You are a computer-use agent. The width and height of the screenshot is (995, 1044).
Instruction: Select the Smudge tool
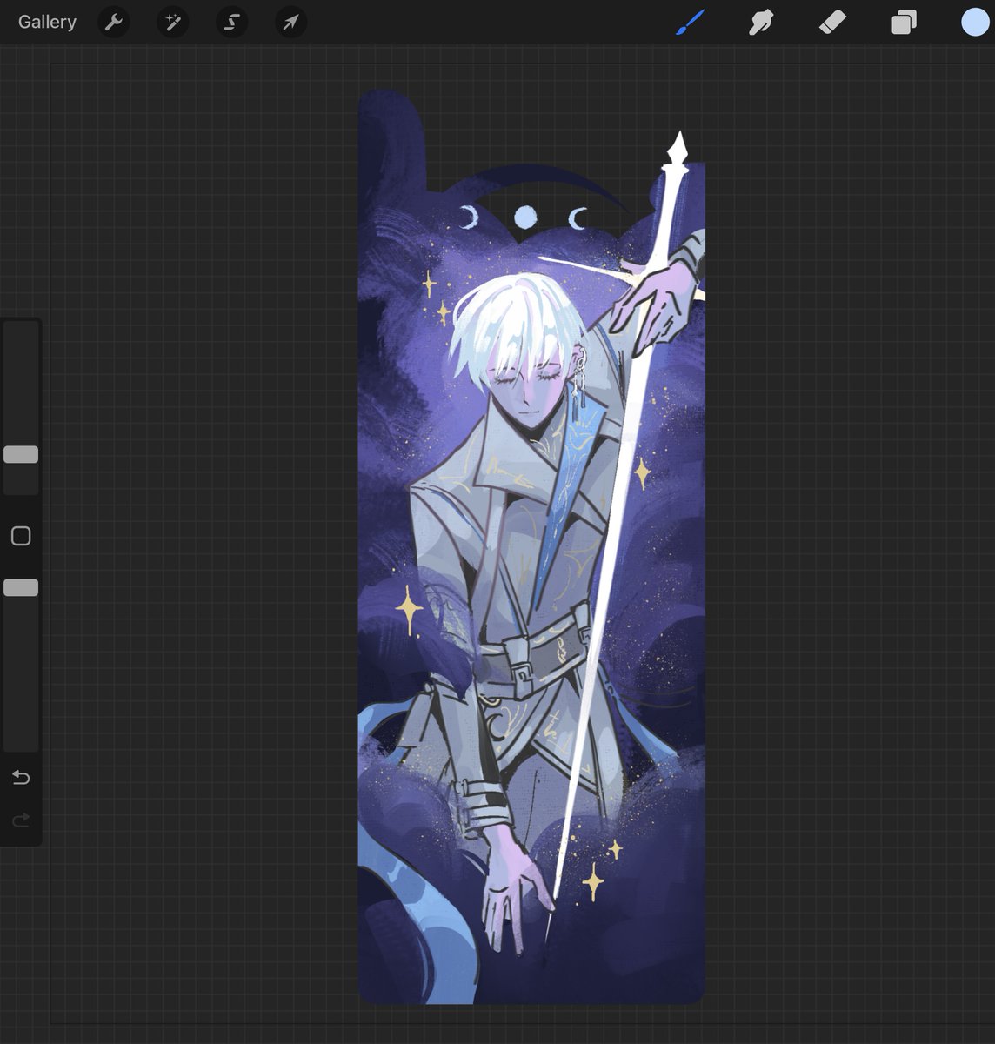[x=761, y=22]
